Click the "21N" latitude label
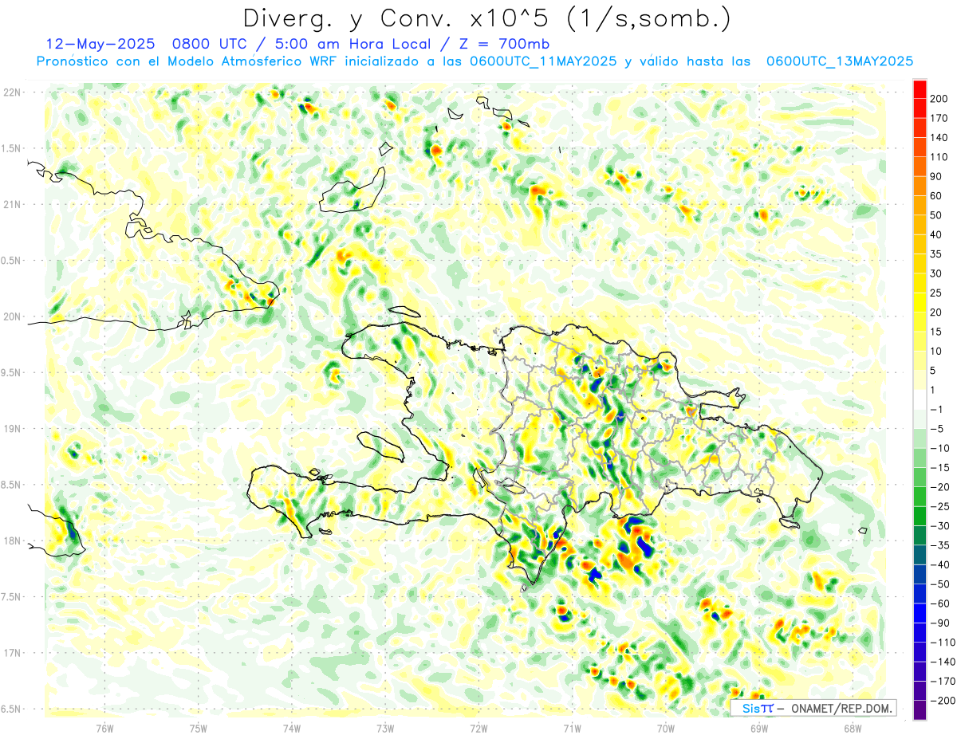The image size is (957, 739). point(11,205)
